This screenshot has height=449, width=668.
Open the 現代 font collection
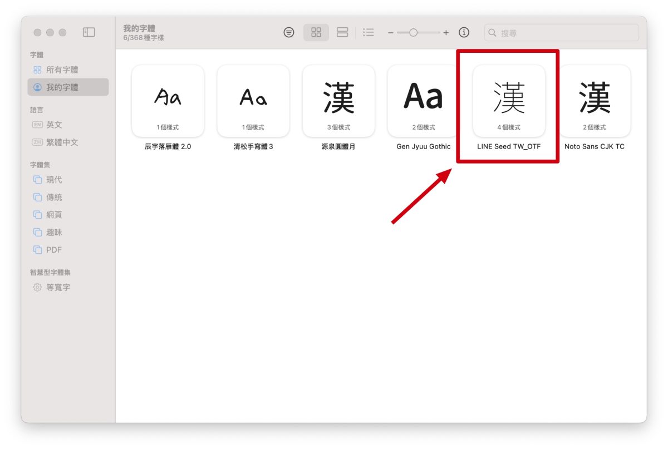pyautogui.click(x=68, y=180)
